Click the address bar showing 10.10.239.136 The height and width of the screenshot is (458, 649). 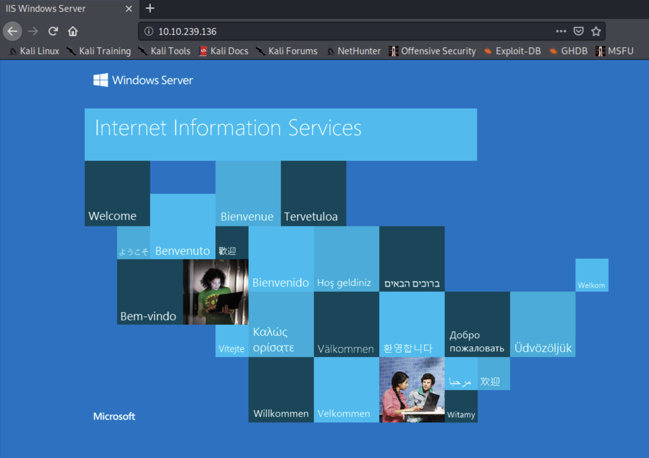coord(343,31)
